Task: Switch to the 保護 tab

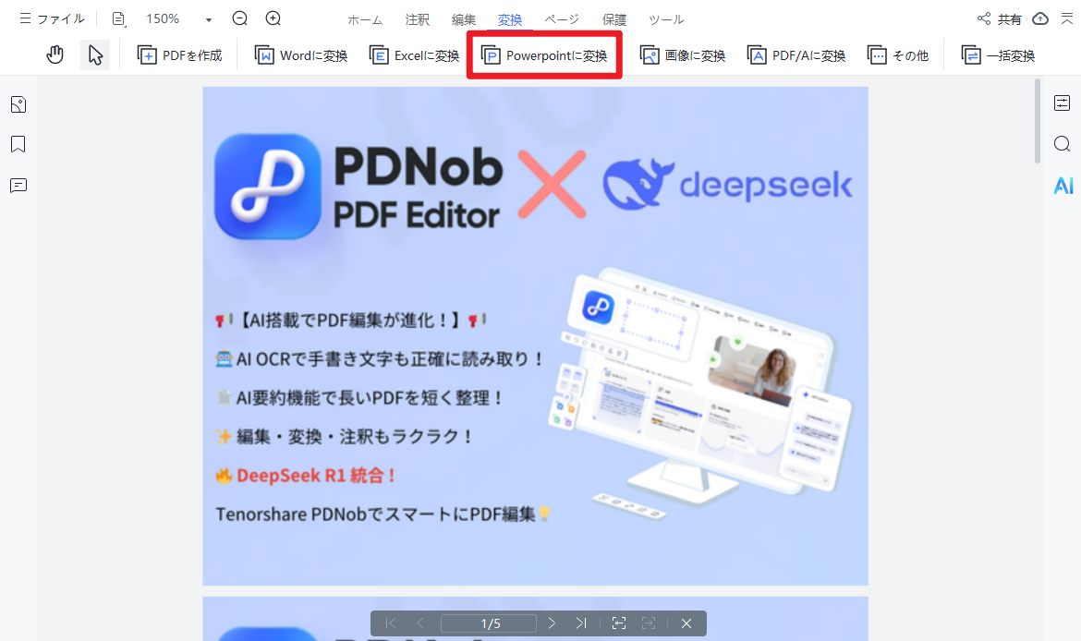Action: pos(613,20)
